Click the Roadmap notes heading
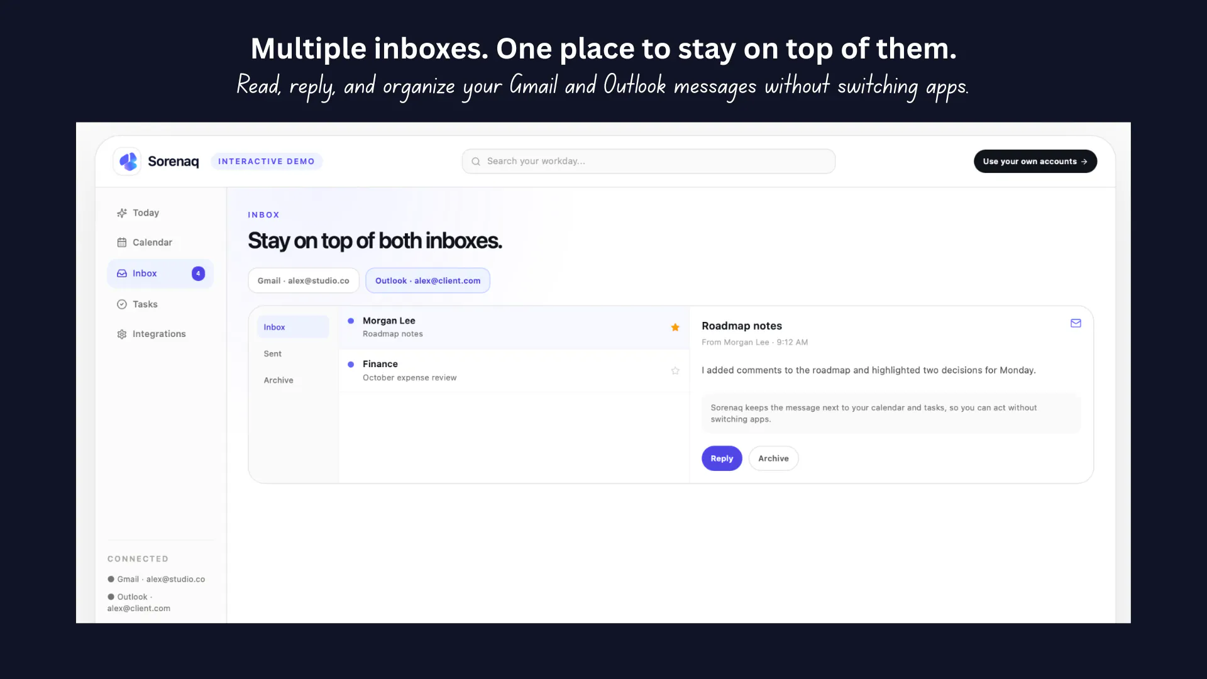This screenshot has width=1207, height=679. (x=742, y=326)
